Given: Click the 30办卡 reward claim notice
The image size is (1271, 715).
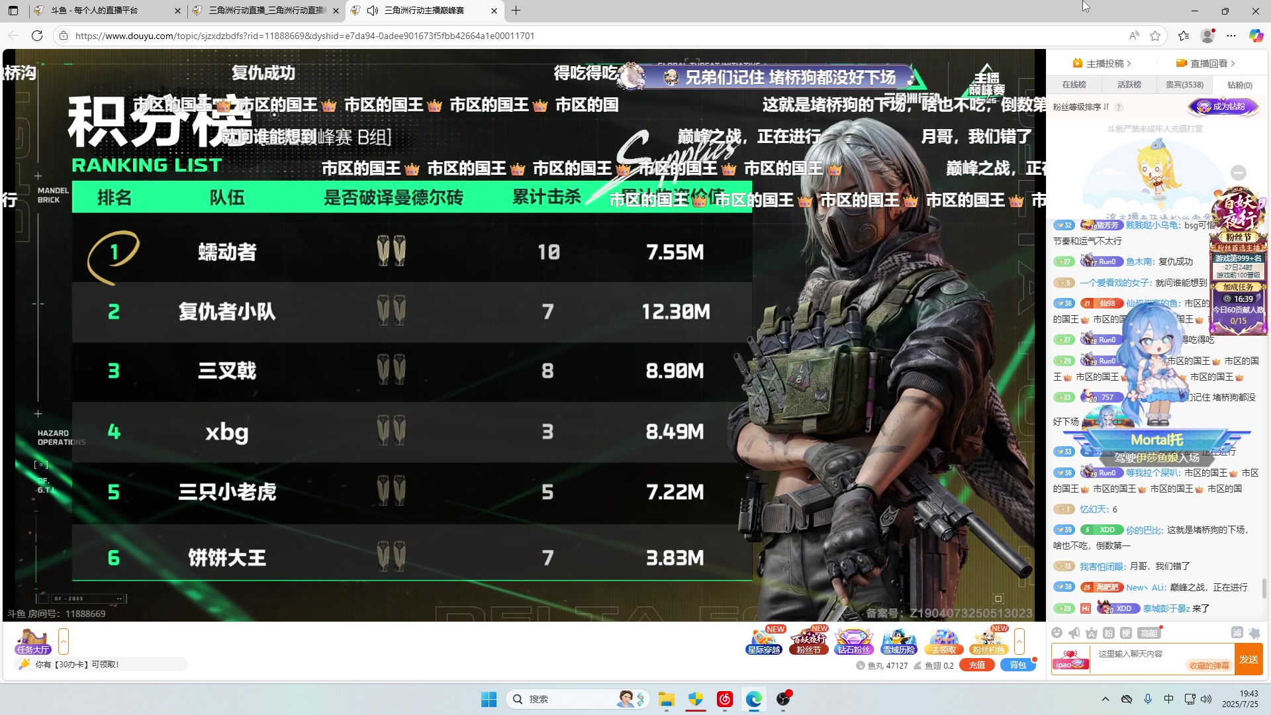Looking at the screenshot, I should tap(77, 665).
